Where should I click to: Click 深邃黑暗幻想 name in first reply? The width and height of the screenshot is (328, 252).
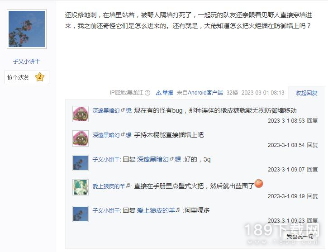click(112, 110)
